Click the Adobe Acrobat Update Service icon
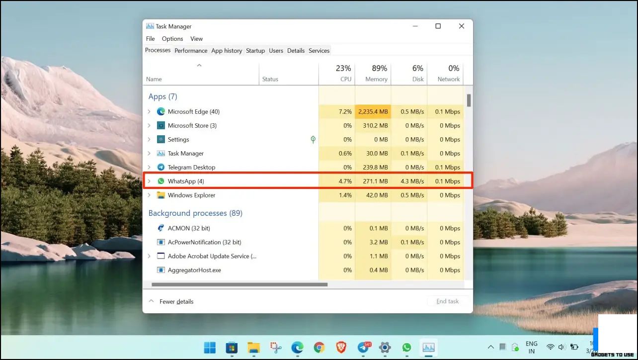Viewport: 638px width, 360px height. point(161,256)
